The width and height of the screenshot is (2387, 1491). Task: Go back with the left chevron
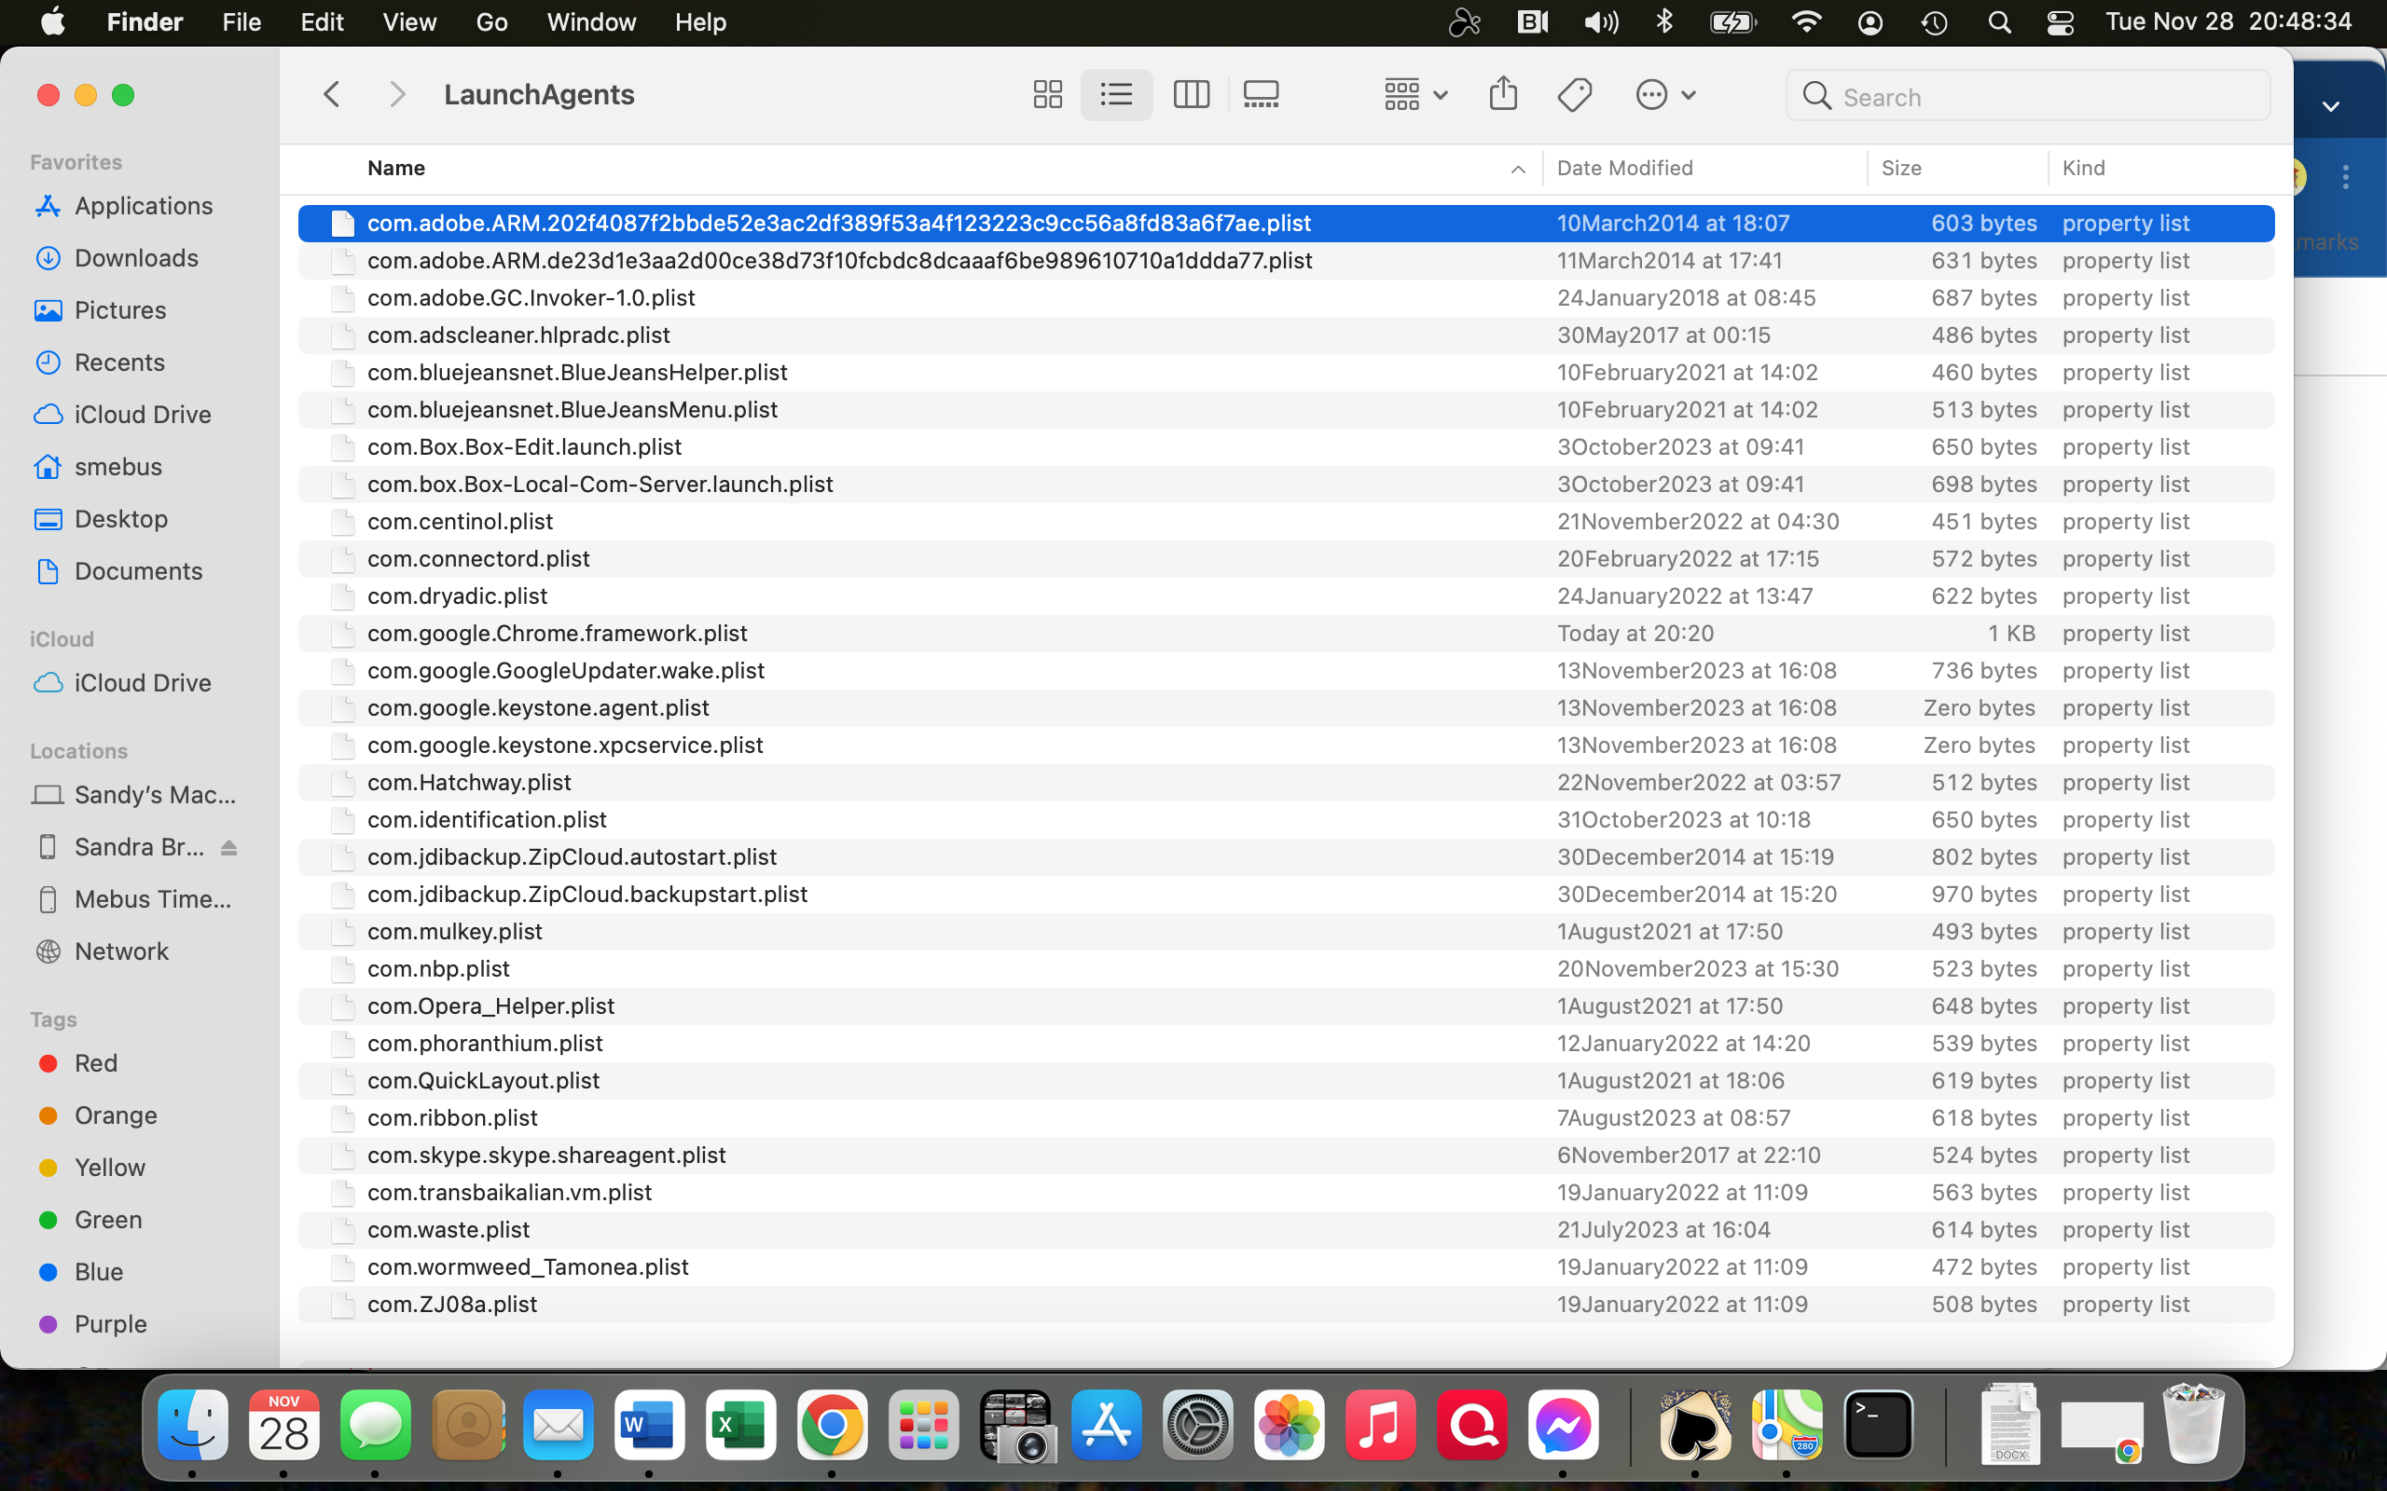(x=331, y=95)
